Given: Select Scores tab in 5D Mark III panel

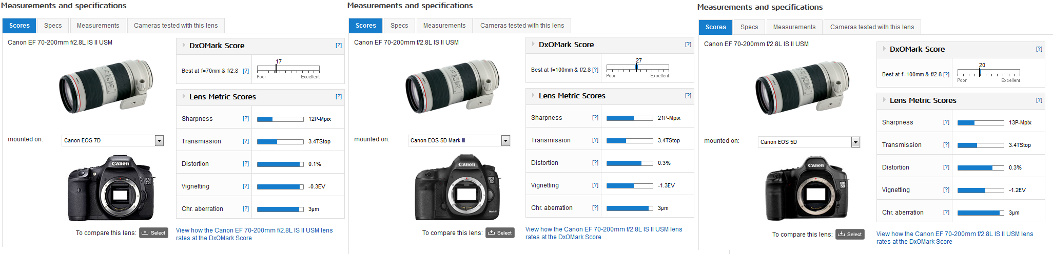Looking at the screenshot, I should point(366,26).
